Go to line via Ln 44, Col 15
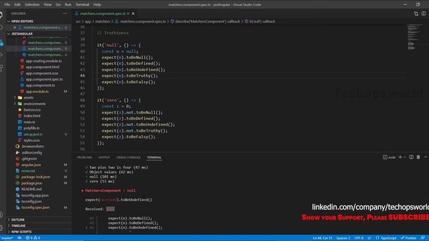This screenshot has width=429, height=241. coord(322,238)
